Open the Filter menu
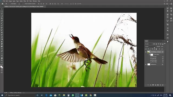 click(25, 1)
